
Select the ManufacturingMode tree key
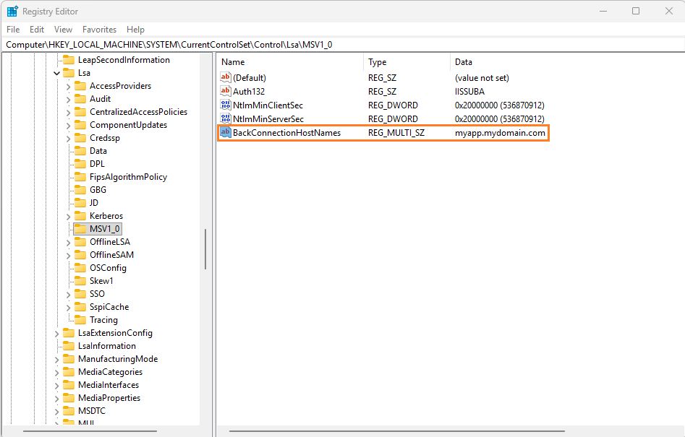pos(118,359)
